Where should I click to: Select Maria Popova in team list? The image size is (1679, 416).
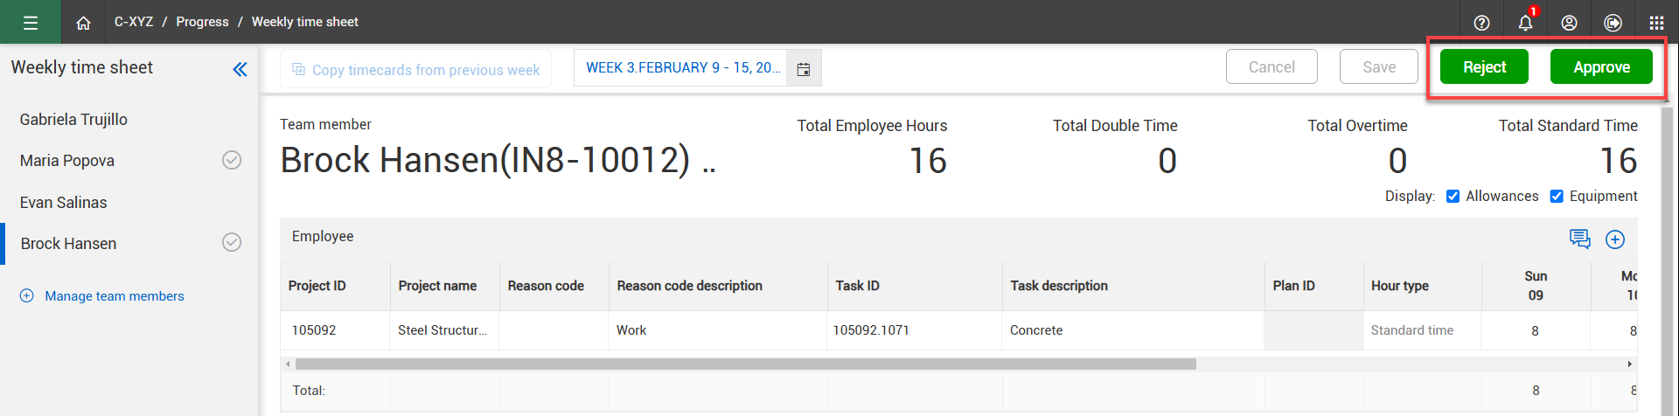click(x=67, y=161)
